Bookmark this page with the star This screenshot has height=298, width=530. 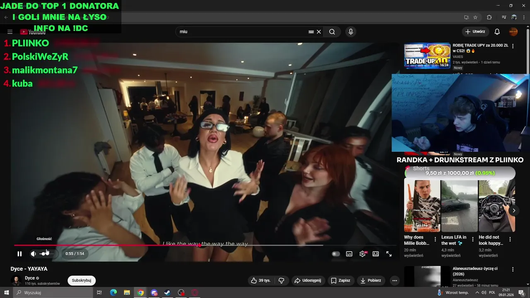(x=475, y=17)
